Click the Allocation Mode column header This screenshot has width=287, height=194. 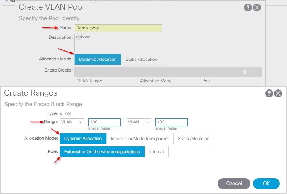[x=156, y=81]
